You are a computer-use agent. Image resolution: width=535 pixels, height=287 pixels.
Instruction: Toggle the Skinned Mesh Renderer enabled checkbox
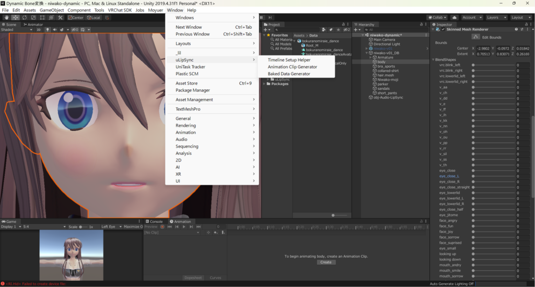(443, 30)
